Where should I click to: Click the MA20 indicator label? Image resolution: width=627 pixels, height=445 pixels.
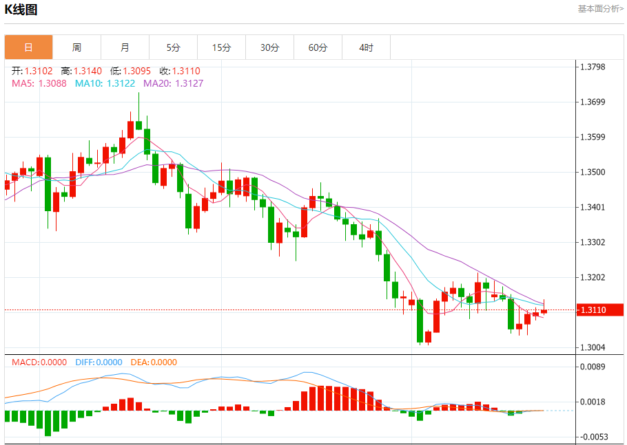pos(173,83)
